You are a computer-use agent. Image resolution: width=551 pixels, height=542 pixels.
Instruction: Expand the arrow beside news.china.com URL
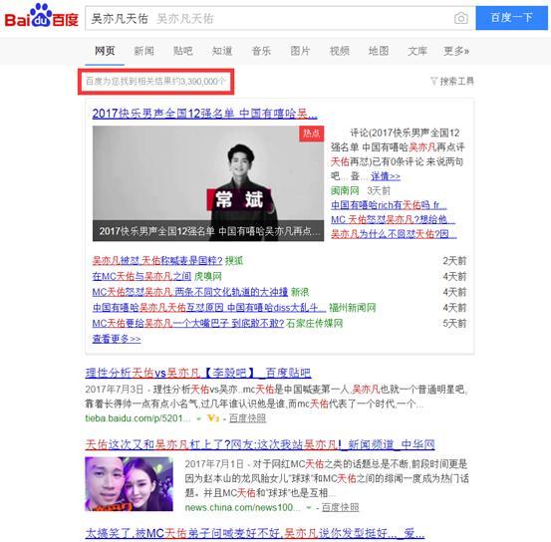pyautogui.click(x=309, y=508)
